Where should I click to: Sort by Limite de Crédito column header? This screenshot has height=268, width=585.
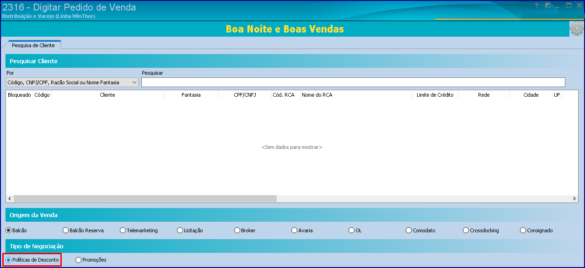435,95
